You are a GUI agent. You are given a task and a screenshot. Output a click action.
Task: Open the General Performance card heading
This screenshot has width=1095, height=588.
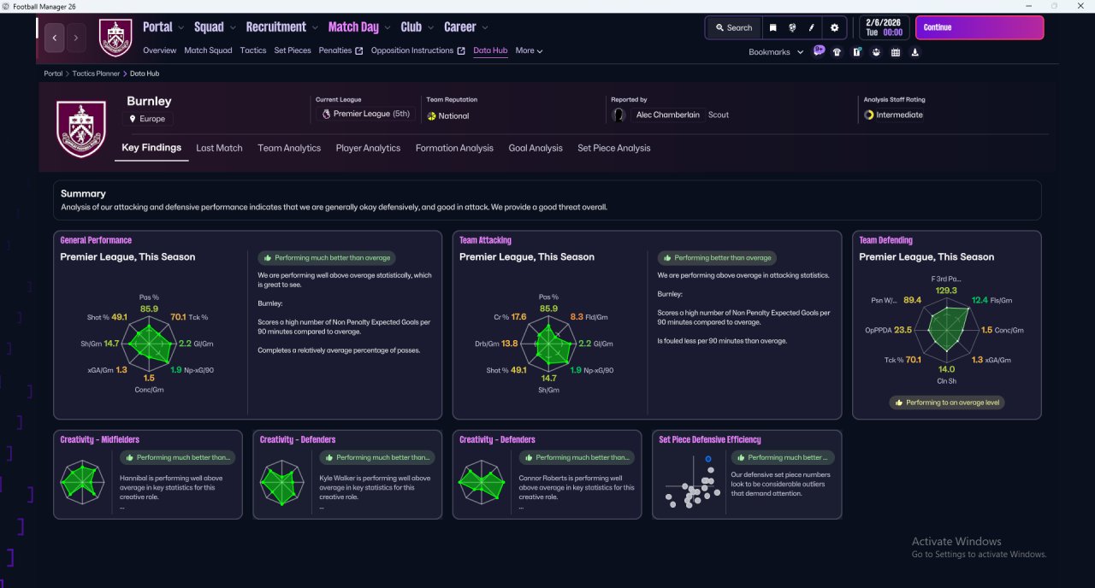[x=96, y=240]
